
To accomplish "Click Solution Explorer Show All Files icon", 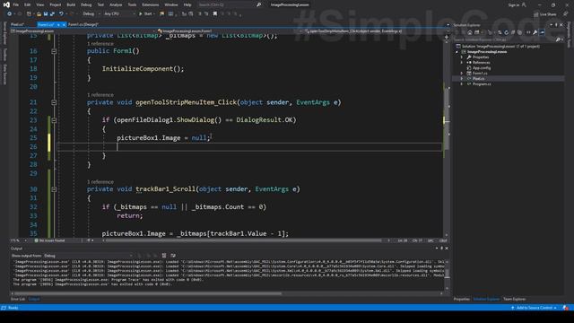I will point(519,32).
